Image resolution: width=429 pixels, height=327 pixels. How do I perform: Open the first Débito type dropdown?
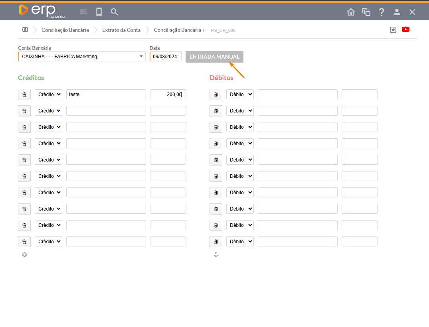(240, 95)
